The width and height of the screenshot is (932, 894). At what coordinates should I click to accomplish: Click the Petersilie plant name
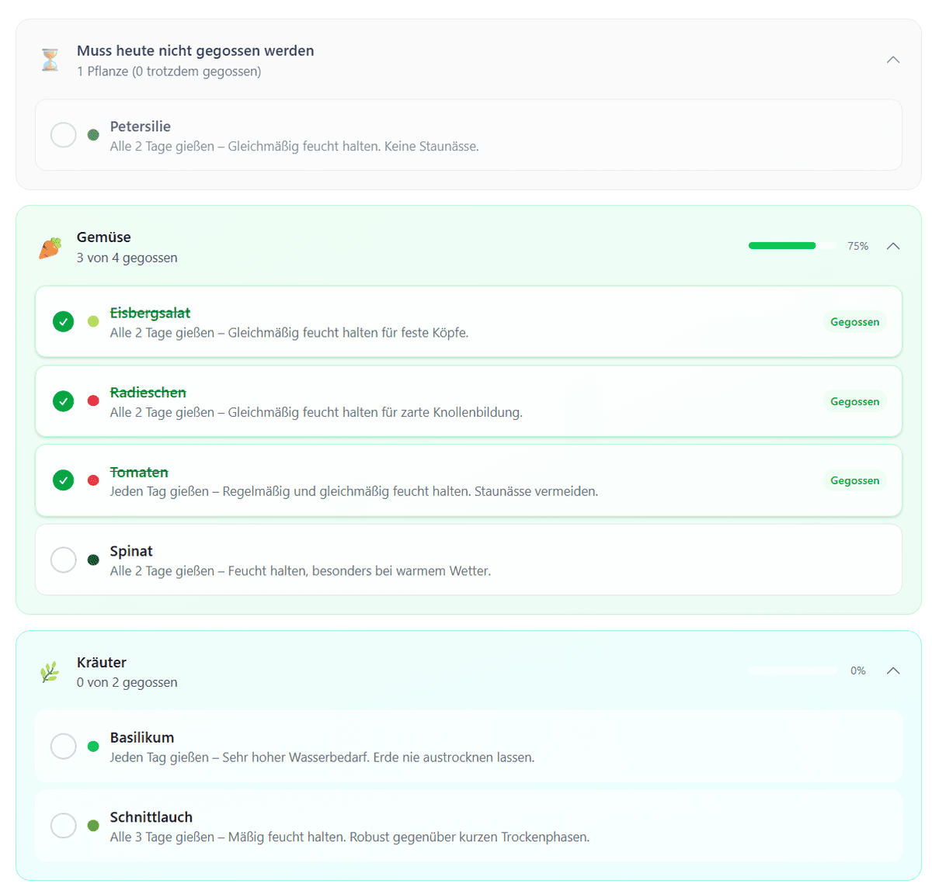click(141, 126)
